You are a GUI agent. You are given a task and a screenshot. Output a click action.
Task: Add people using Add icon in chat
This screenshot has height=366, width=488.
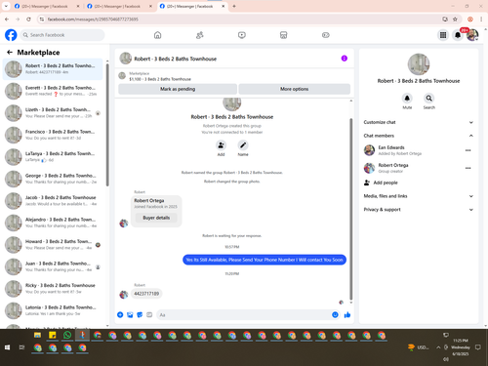[221, 145]
